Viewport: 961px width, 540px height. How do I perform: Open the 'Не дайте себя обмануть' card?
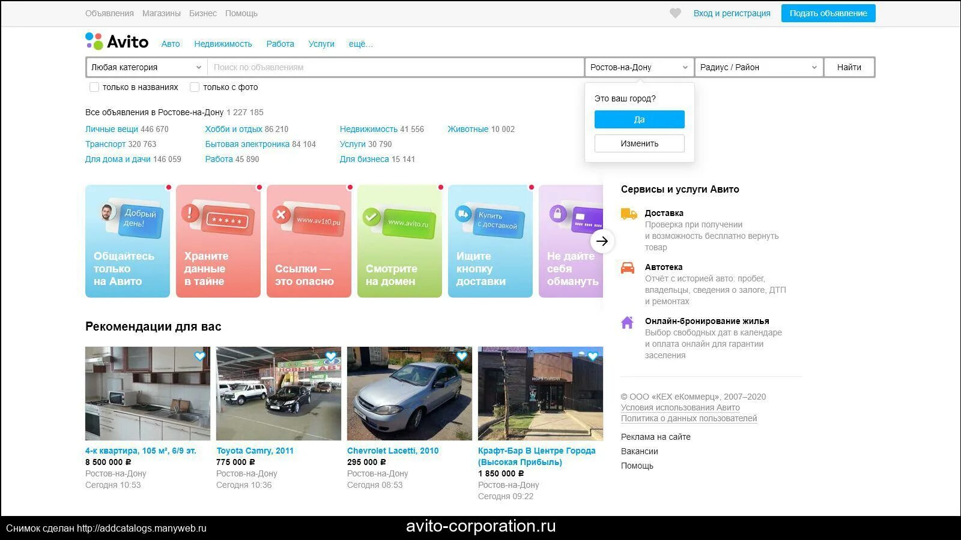[x=571, y=241]
